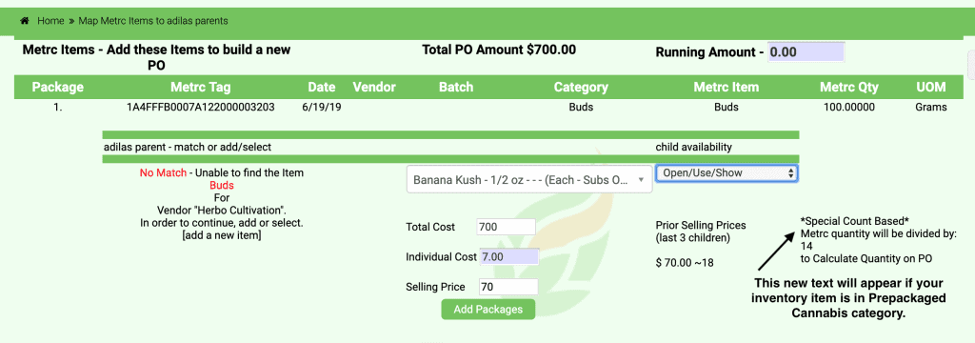Open the Open/Use/Show availability dropdown
Image resolution: width=975 pixels, height=343 pixels.
(726, 173)
